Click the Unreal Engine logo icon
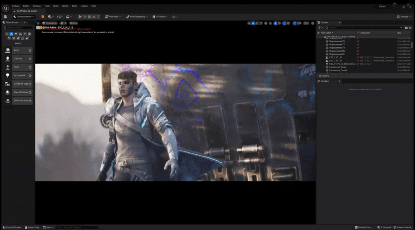Viewport: 415px width, 230px height. tap(5, 8)
